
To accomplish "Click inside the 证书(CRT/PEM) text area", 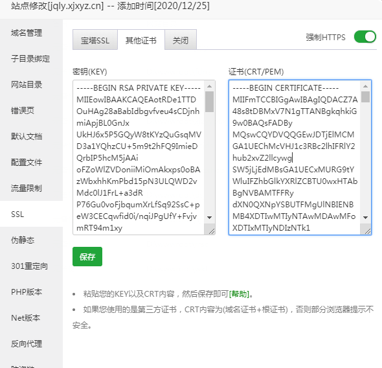I will 295,157.
